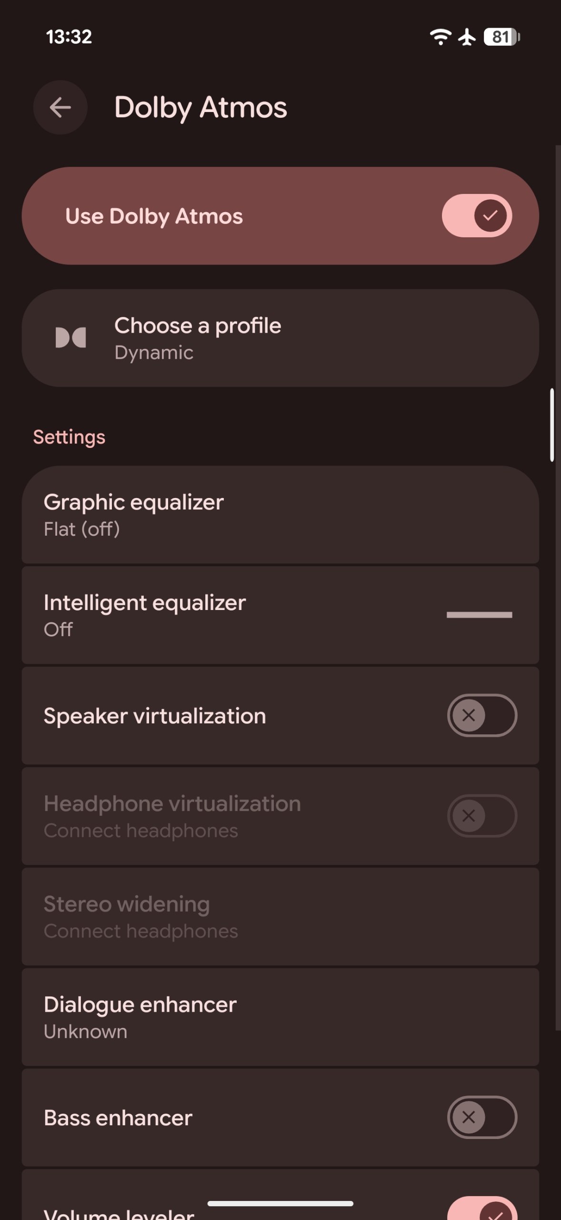The width and height of the screenshot is (561, 1220).
Task: Enable Speaker virtualization toggle
Action: click(x=482, y=715)
